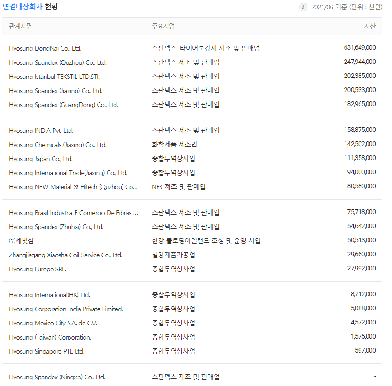This screenshot has height=386, width=392.
Task: Select Hyosung Japan Co., Ltd.
Action: pyautogui.click(x=41, y=159)
